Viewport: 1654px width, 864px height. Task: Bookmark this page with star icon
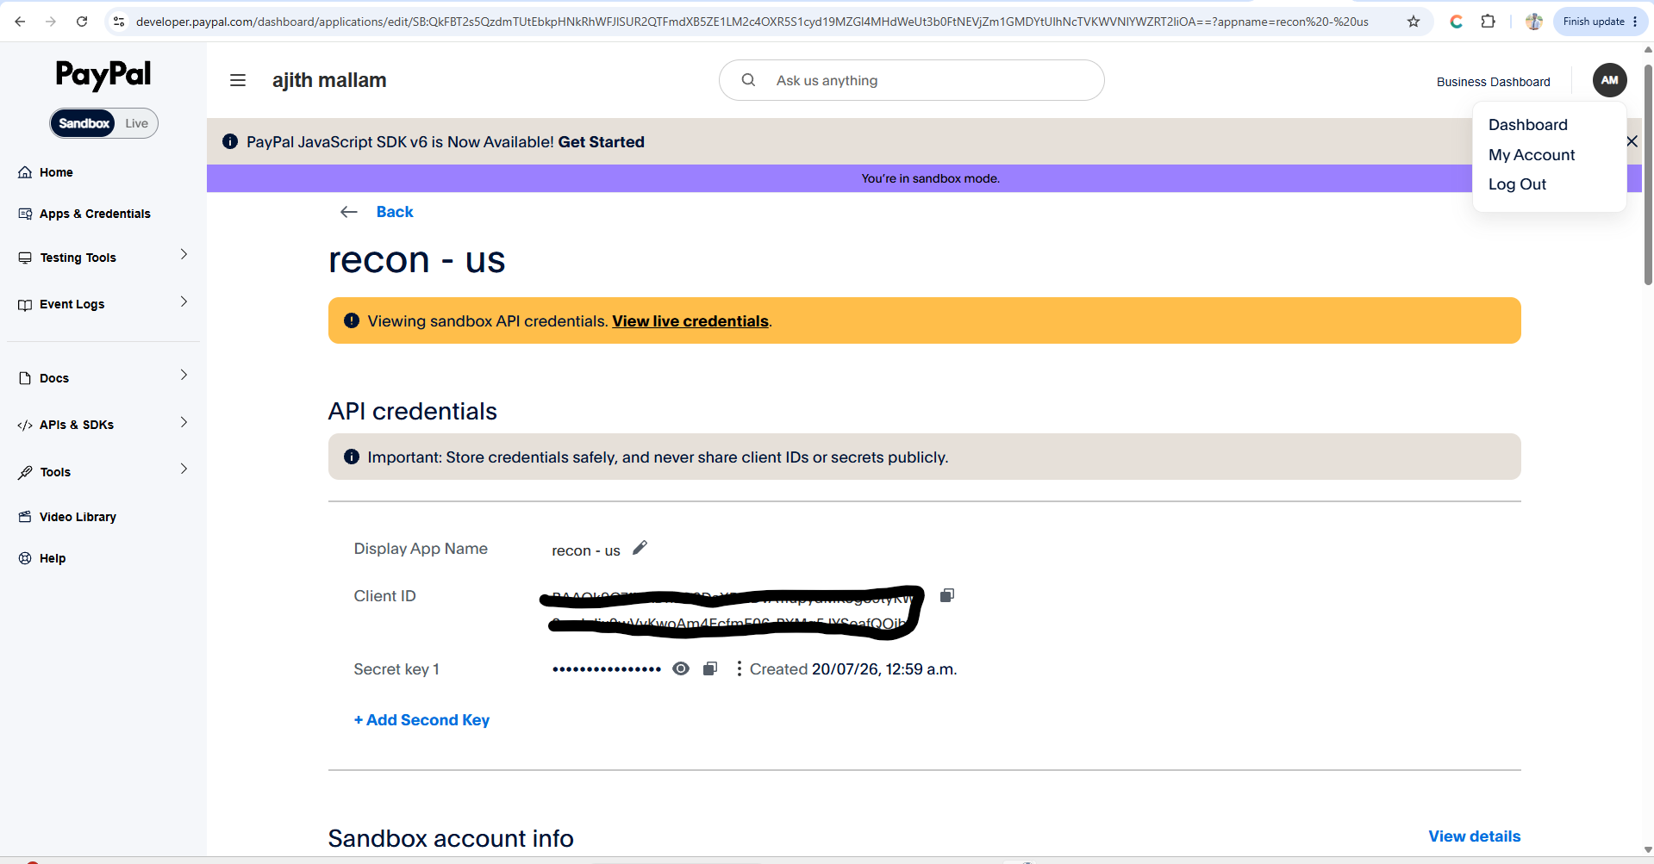coord(1414,22)
